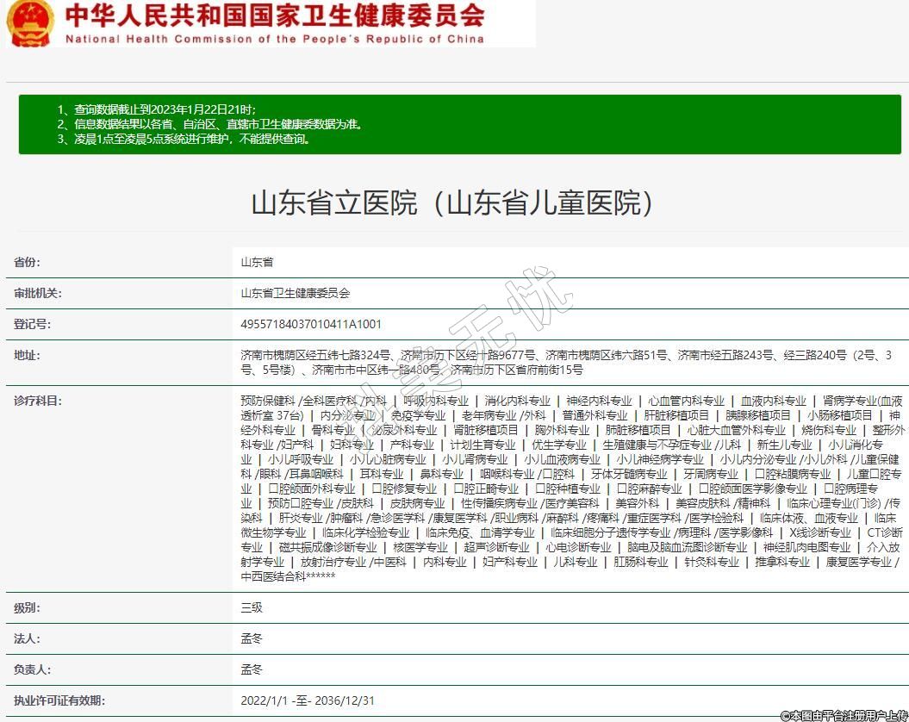Click the registration number 49557184037010411A1001

click(x=311, y=324)
